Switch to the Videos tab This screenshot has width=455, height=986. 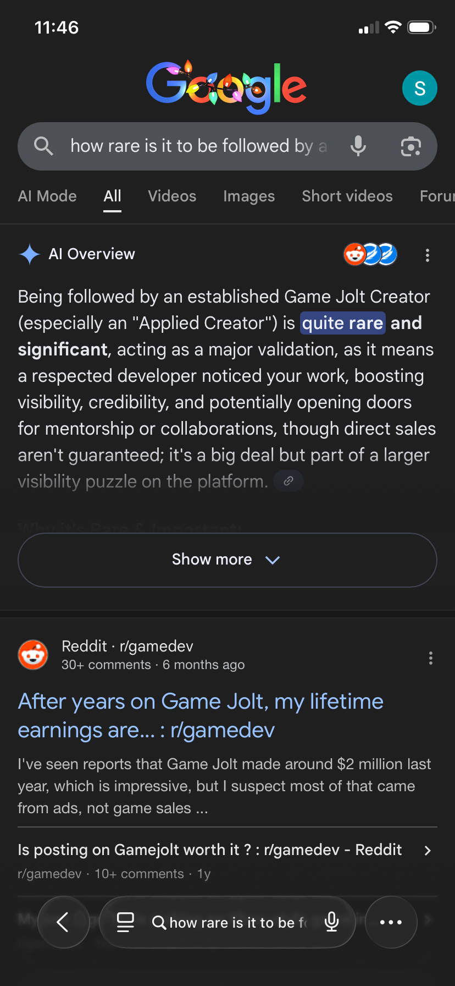pos(172,196)
